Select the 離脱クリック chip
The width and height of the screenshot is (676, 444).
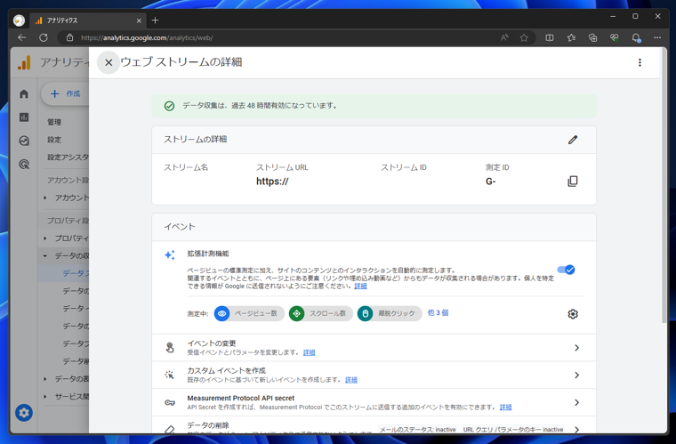390,313
